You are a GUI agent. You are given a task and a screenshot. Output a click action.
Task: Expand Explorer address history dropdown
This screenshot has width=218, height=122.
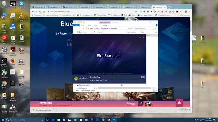click(x=129, y=28)
